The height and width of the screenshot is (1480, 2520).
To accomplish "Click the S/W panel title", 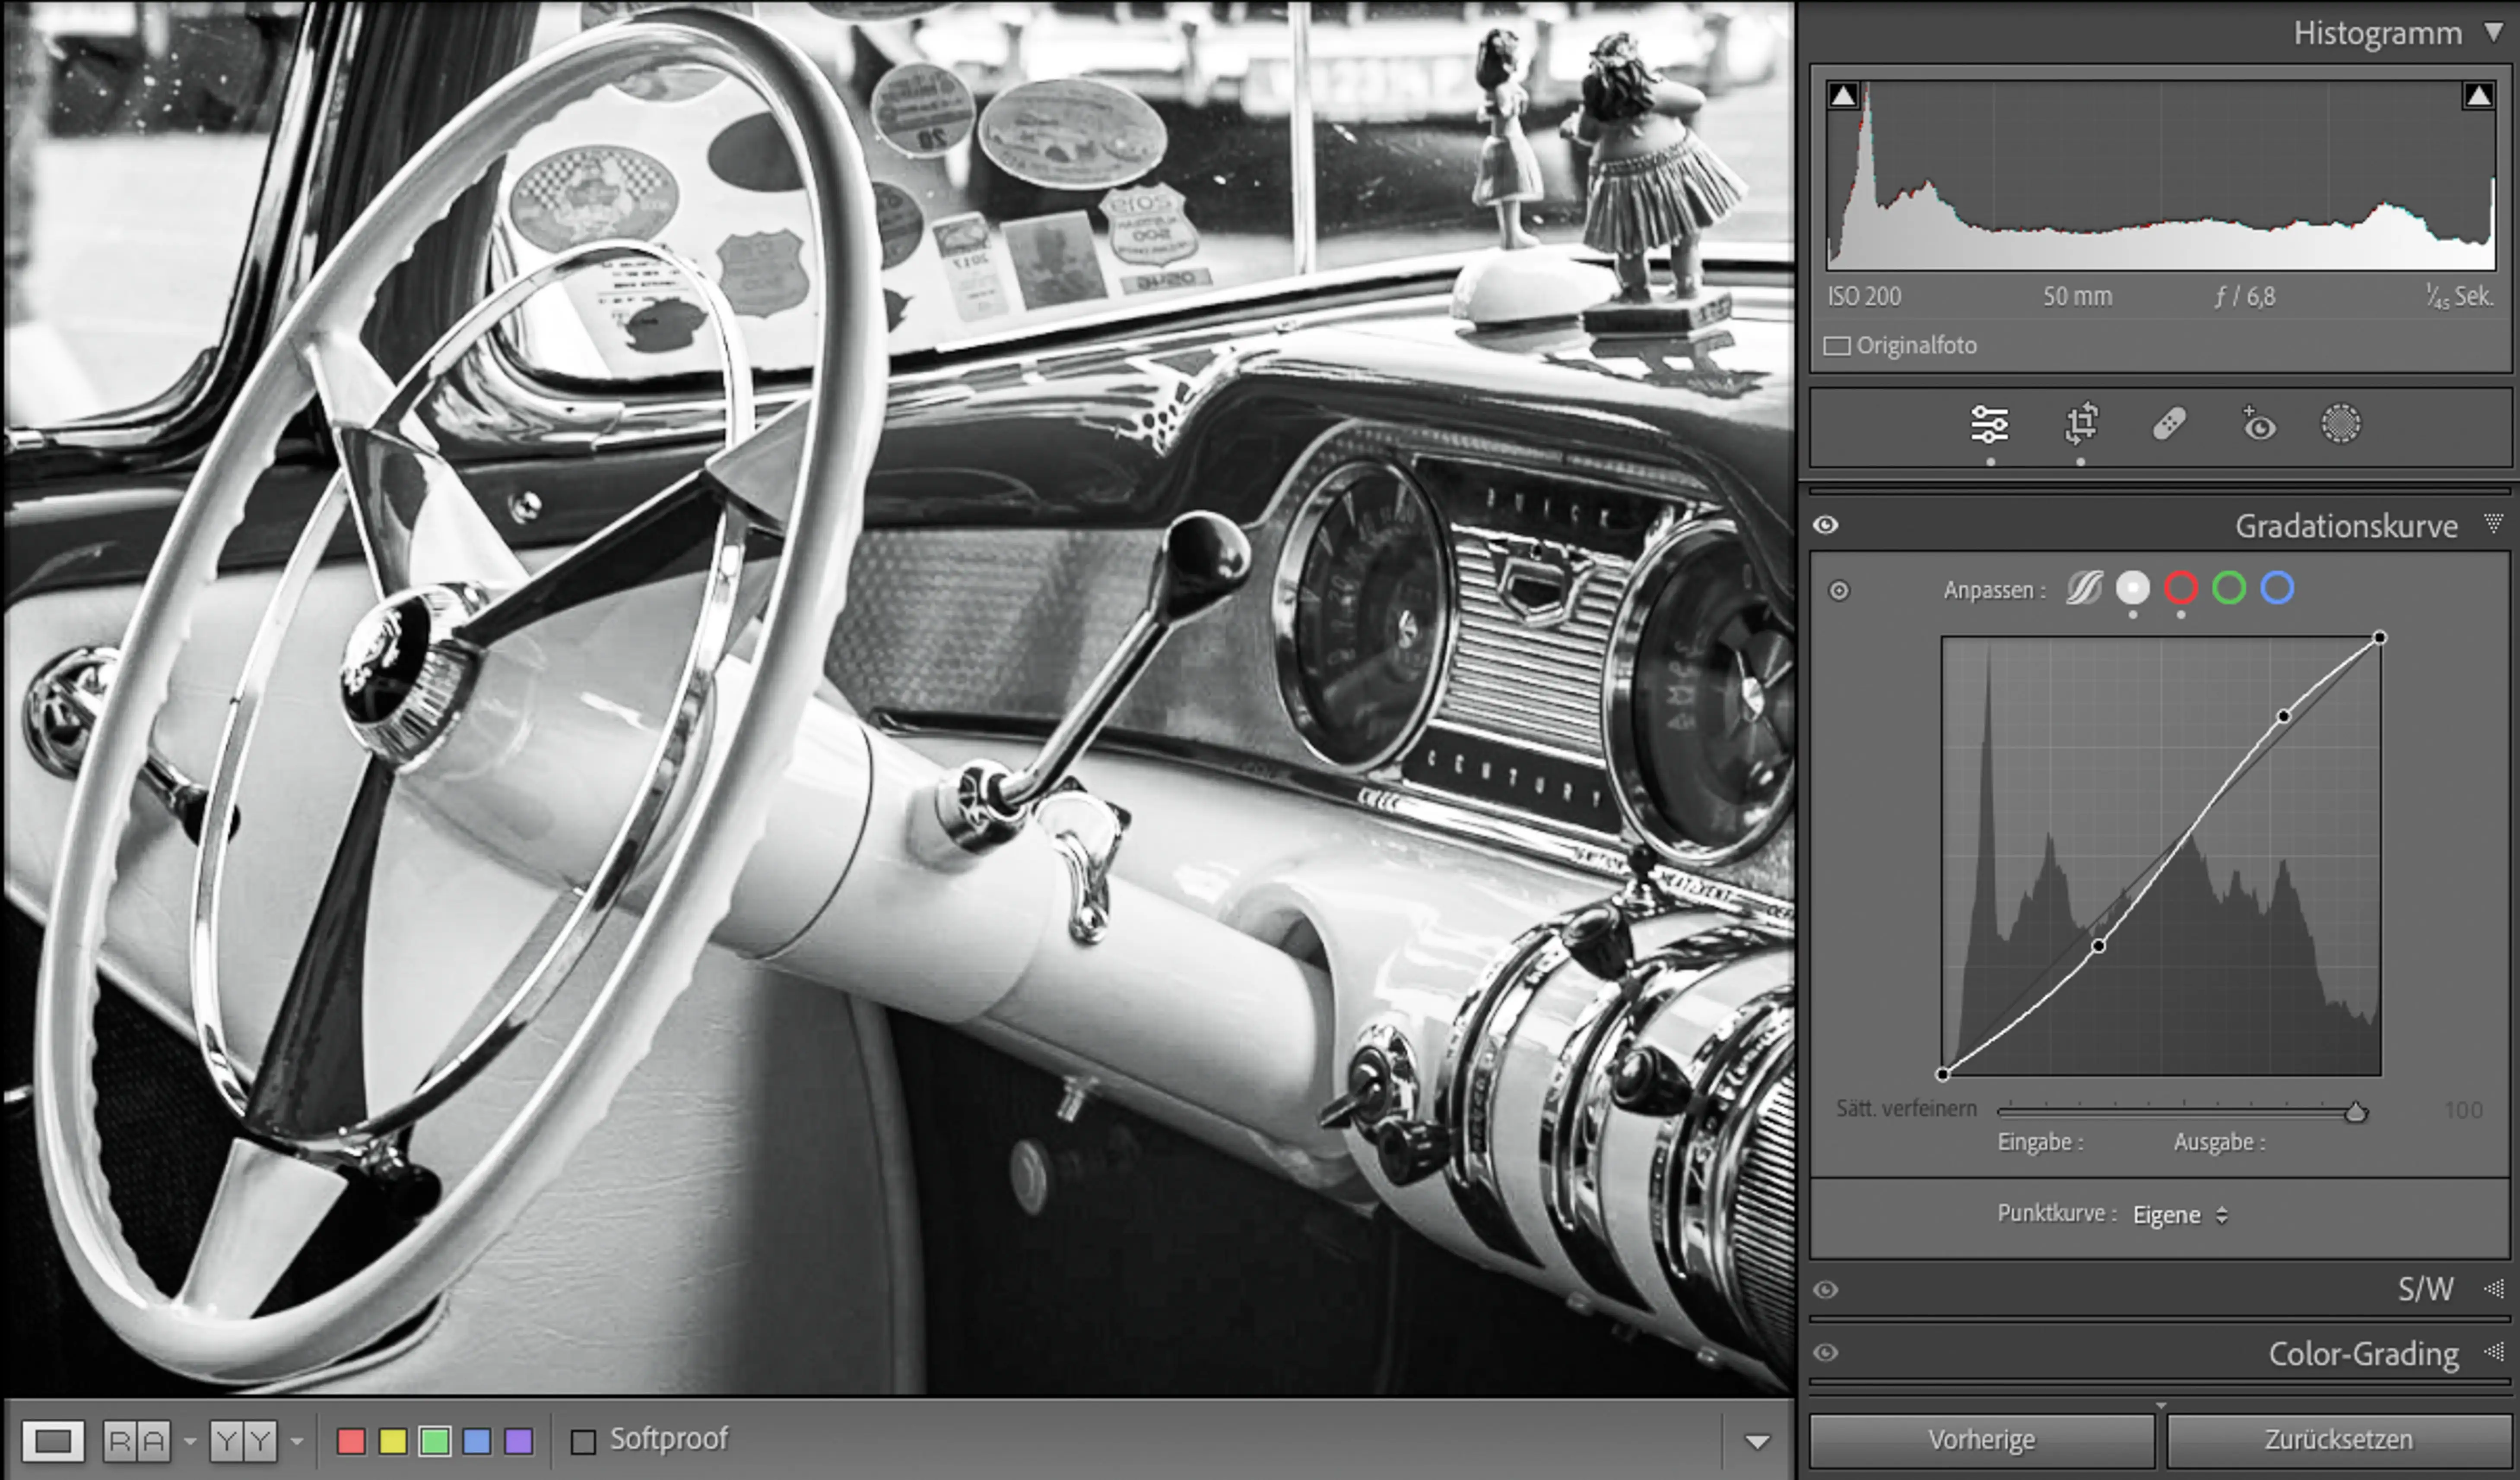I will click(x=2425, y=1289).
